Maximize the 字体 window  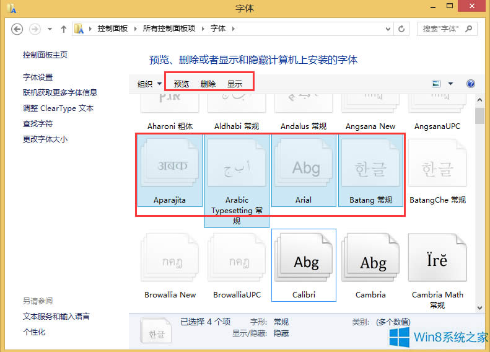[449, 6]
